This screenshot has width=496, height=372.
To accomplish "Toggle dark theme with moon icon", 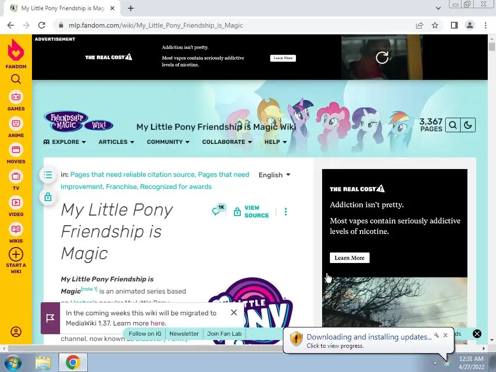I will (x=468, y=125).
